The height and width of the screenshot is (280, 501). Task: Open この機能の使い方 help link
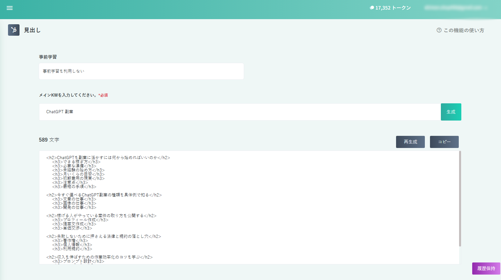pyautogui.click(x=460, y=30)
